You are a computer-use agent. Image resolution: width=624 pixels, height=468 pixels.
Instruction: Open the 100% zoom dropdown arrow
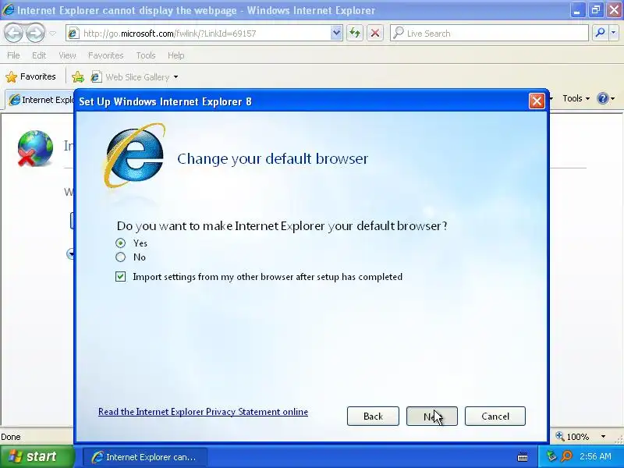click(x=603, y=437)
